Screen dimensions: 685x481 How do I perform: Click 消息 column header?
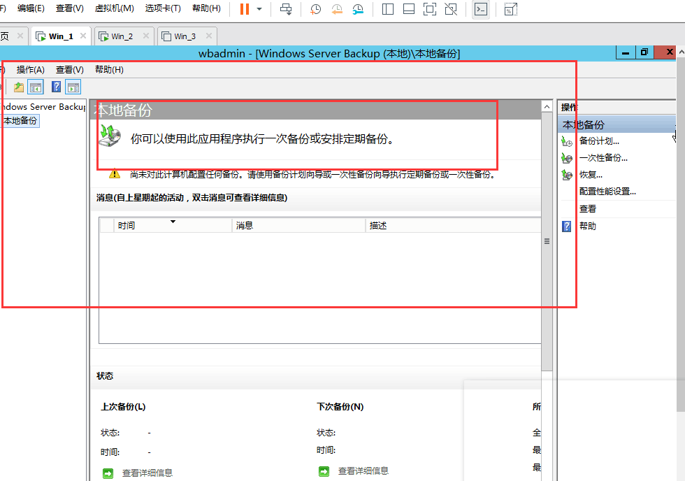[x=298, y=225]
